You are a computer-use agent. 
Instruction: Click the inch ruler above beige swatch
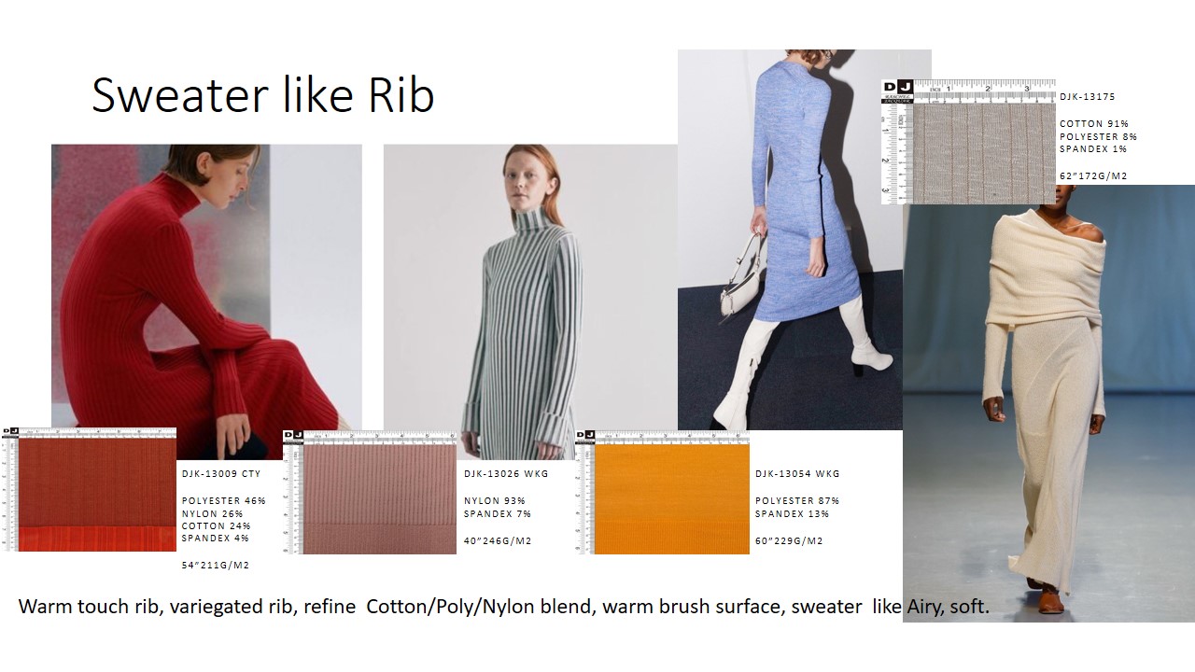[x=985, y=91]
